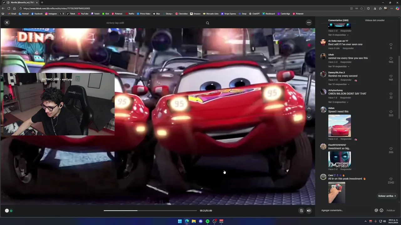
Task: Focus the Agregar comentario field
Action: 346,210
